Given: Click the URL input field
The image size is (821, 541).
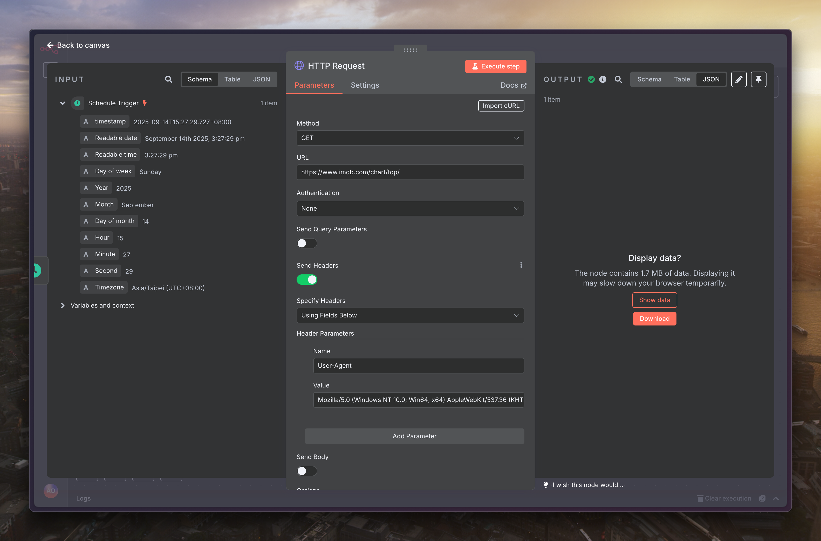Looking at the screenshot, I should click(410, 172).
